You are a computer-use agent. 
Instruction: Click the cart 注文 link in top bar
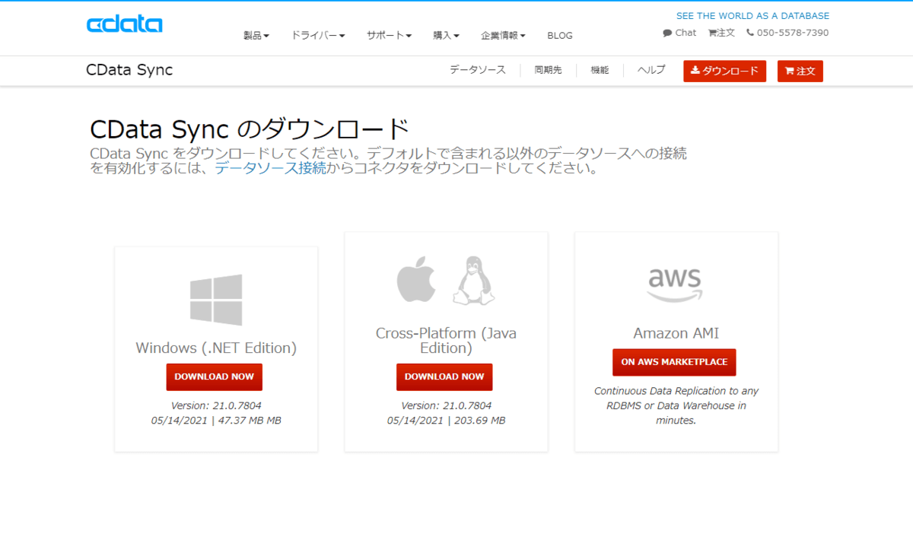click(x=721, y=33)
